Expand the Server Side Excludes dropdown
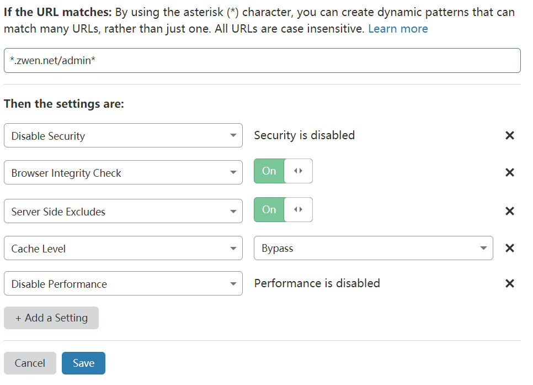533x385 pixels. pos(123,211)
